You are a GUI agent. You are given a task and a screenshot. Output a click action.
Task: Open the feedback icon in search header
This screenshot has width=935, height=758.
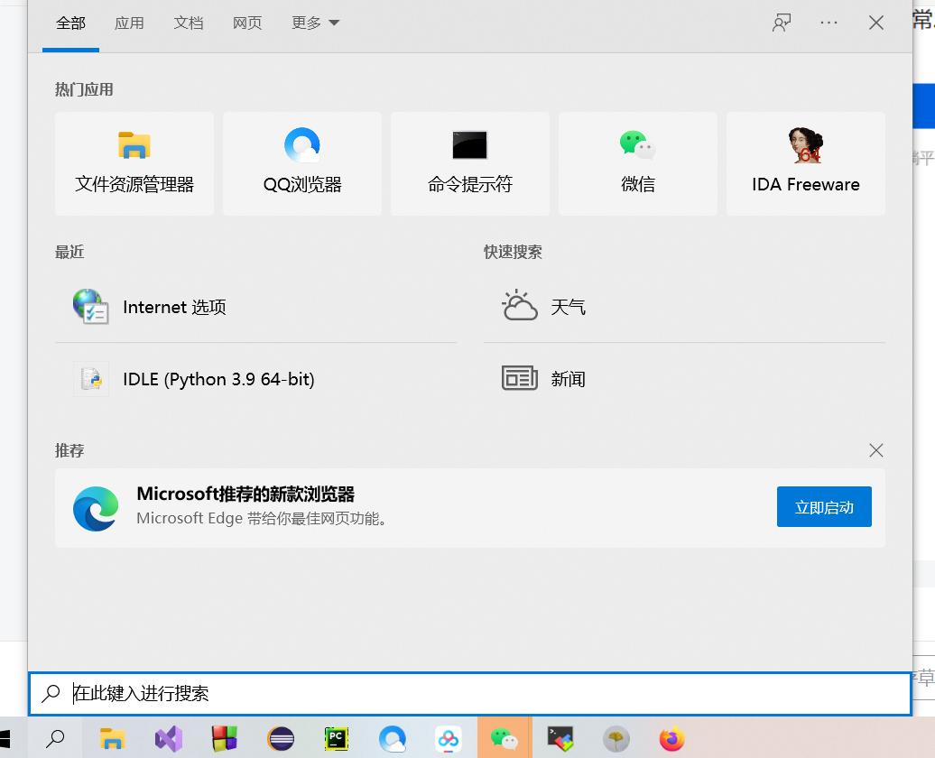coord(782,23)
